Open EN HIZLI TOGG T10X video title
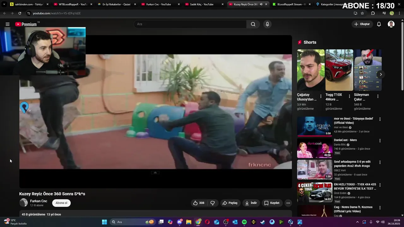Screen dimensions: 404x227 point(355,186)
